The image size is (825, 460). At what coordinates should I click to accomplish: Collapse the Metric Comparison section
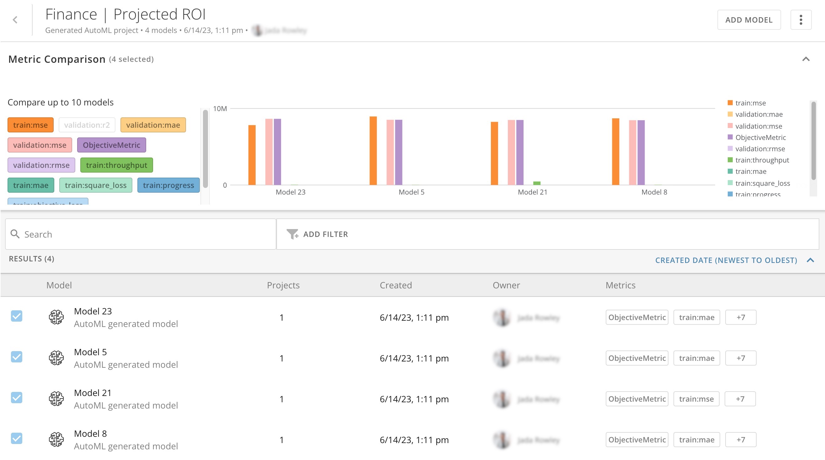pyautogui.click(x=806, y=59)
